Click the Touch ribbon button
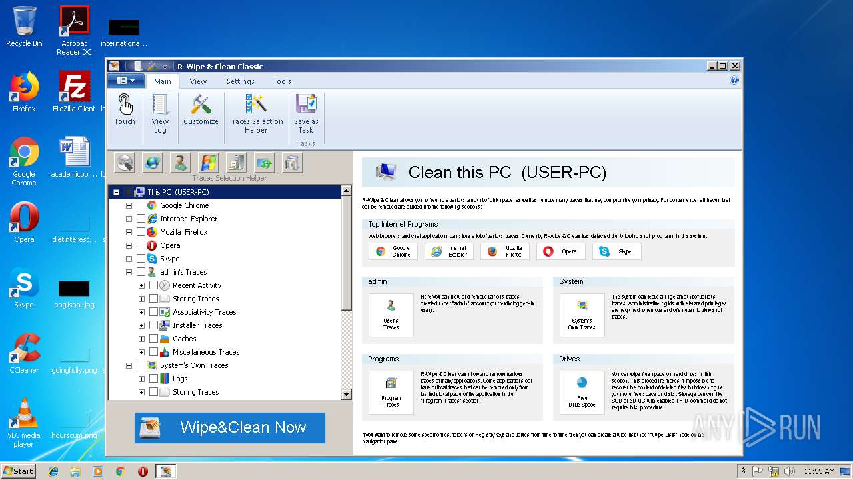Screen dimensions: 853x480 pyautogui.click(x=125, y=110)
